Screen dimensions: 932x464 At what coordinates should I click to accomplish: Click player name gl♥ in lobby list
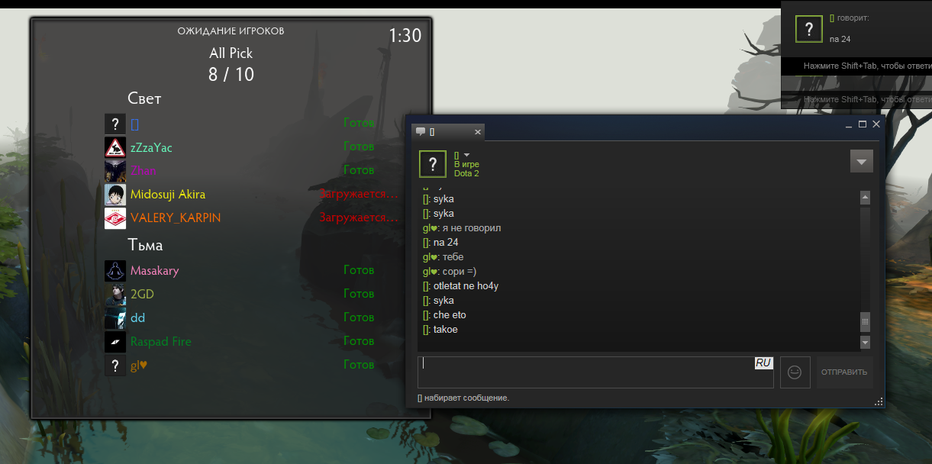click(x=139, y=366)
